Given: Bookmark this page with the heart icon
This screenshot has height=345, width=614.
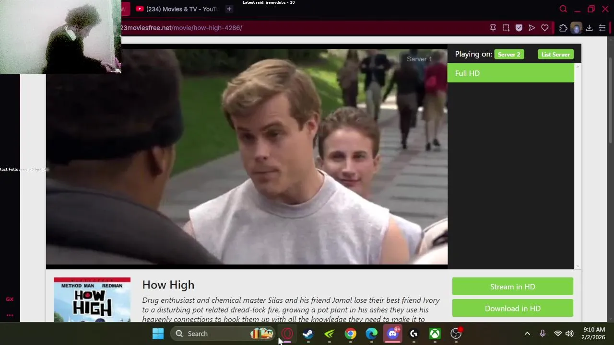Looking at the screenshot, I should click(x=545, y=28).
